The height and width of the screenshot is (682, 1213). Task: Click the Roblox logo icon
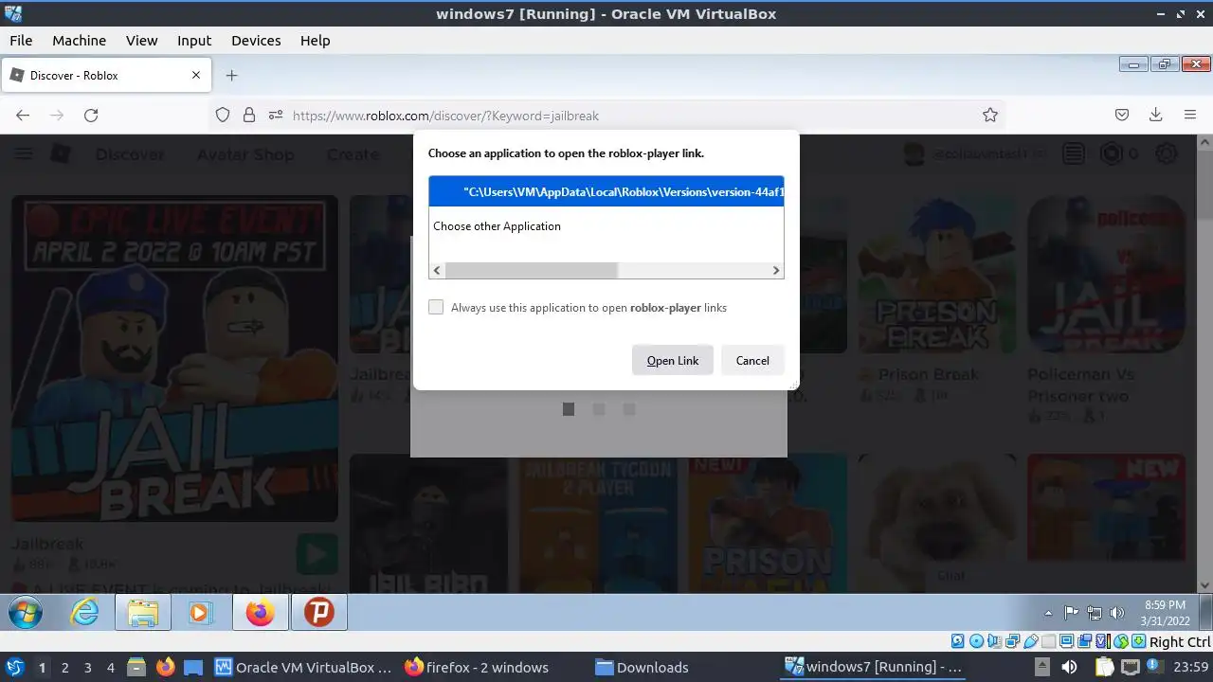[61, 154]
